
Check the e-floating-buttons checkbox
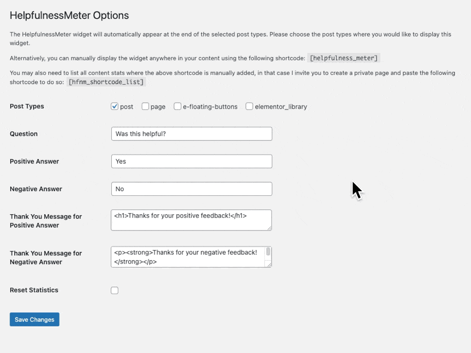(177, 106)
